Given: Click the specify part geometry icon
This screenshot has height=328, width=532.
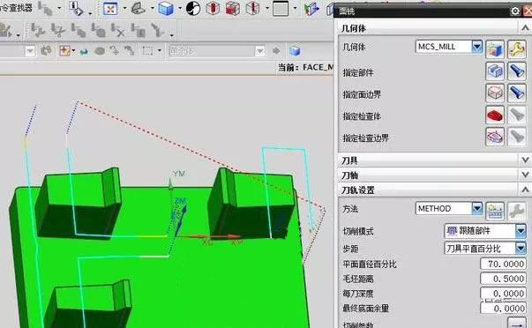Looking at the screenshot, I should (x=495, y=71).
